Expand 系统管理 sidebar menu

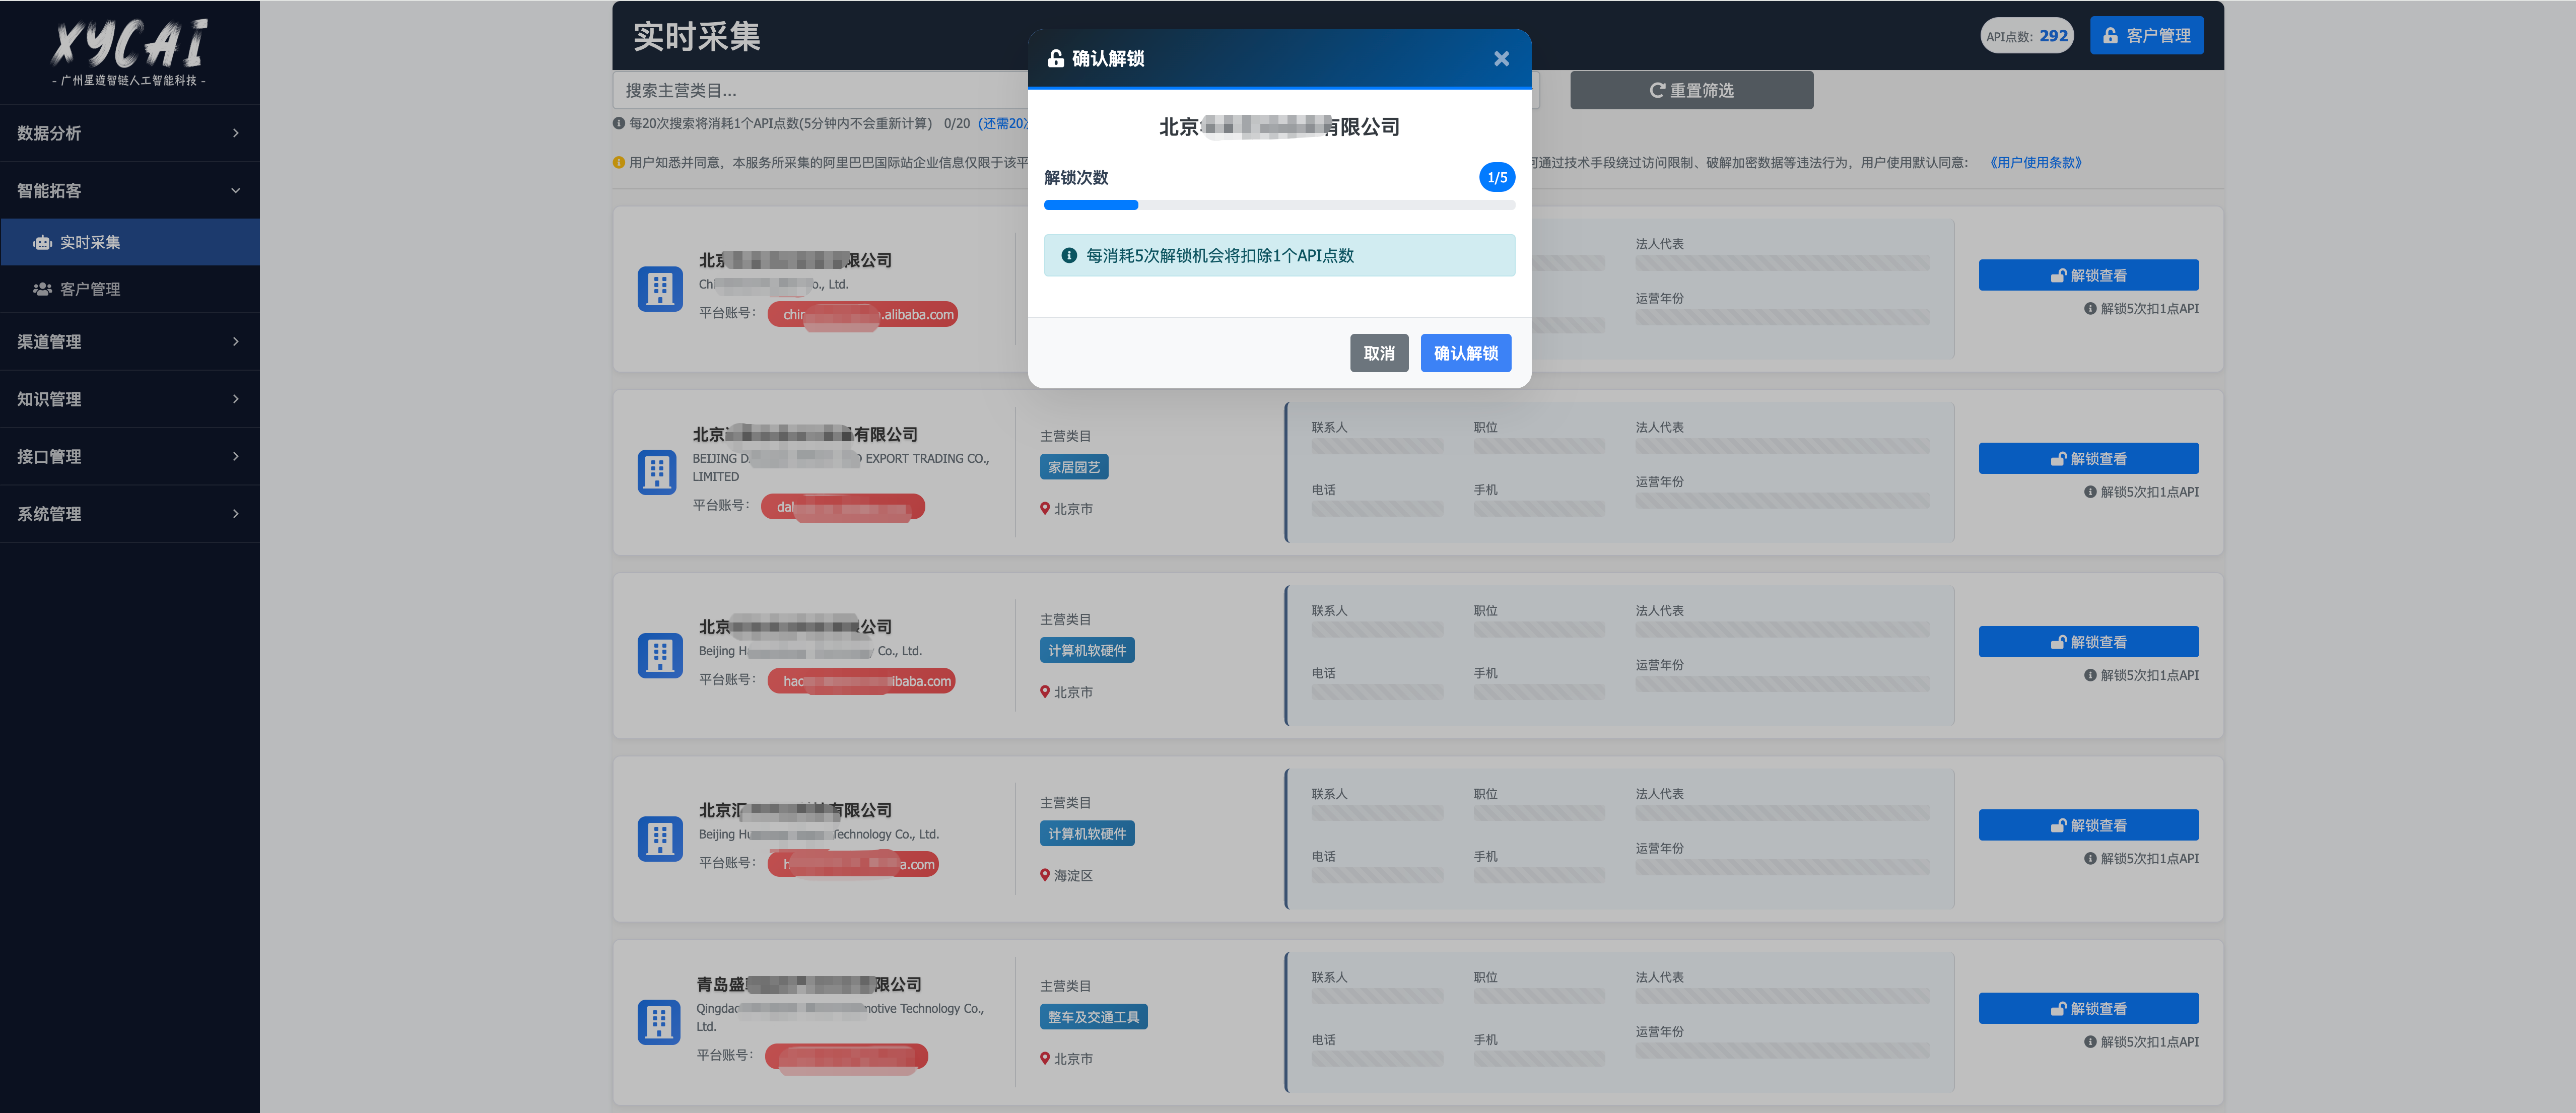tap(130, 513)
